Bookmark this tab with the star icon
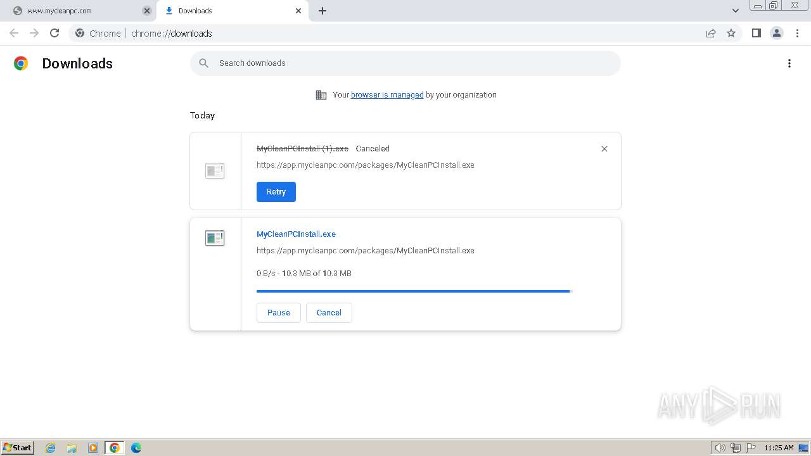 [731, 33]
